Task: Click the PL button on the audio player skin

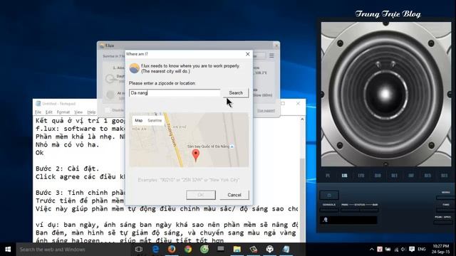Action: (328, 176)
